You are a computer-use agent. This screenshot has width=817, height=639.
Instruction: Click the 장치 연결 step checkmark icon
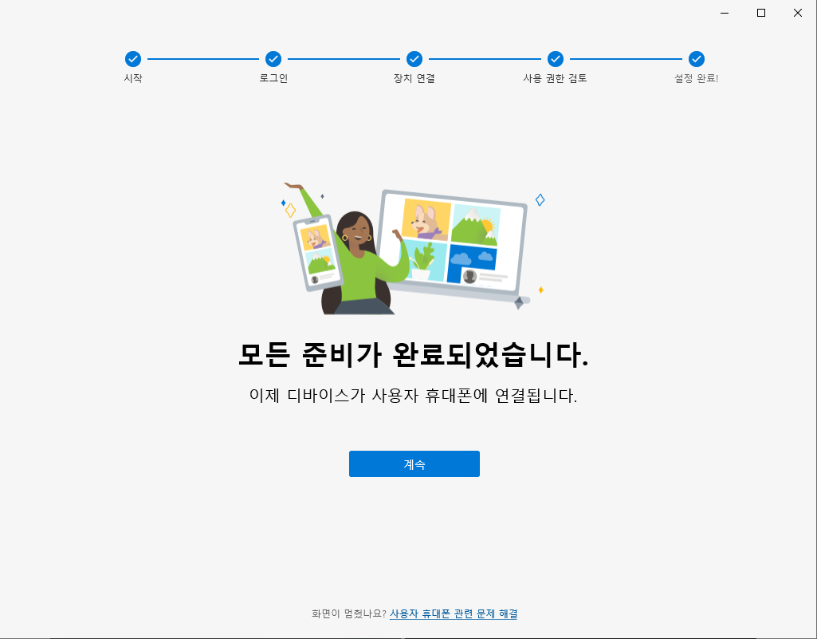point(414,59)
